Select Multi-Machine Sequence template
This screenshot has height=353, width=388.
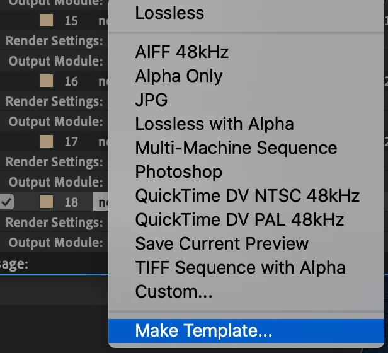(236, 148)
